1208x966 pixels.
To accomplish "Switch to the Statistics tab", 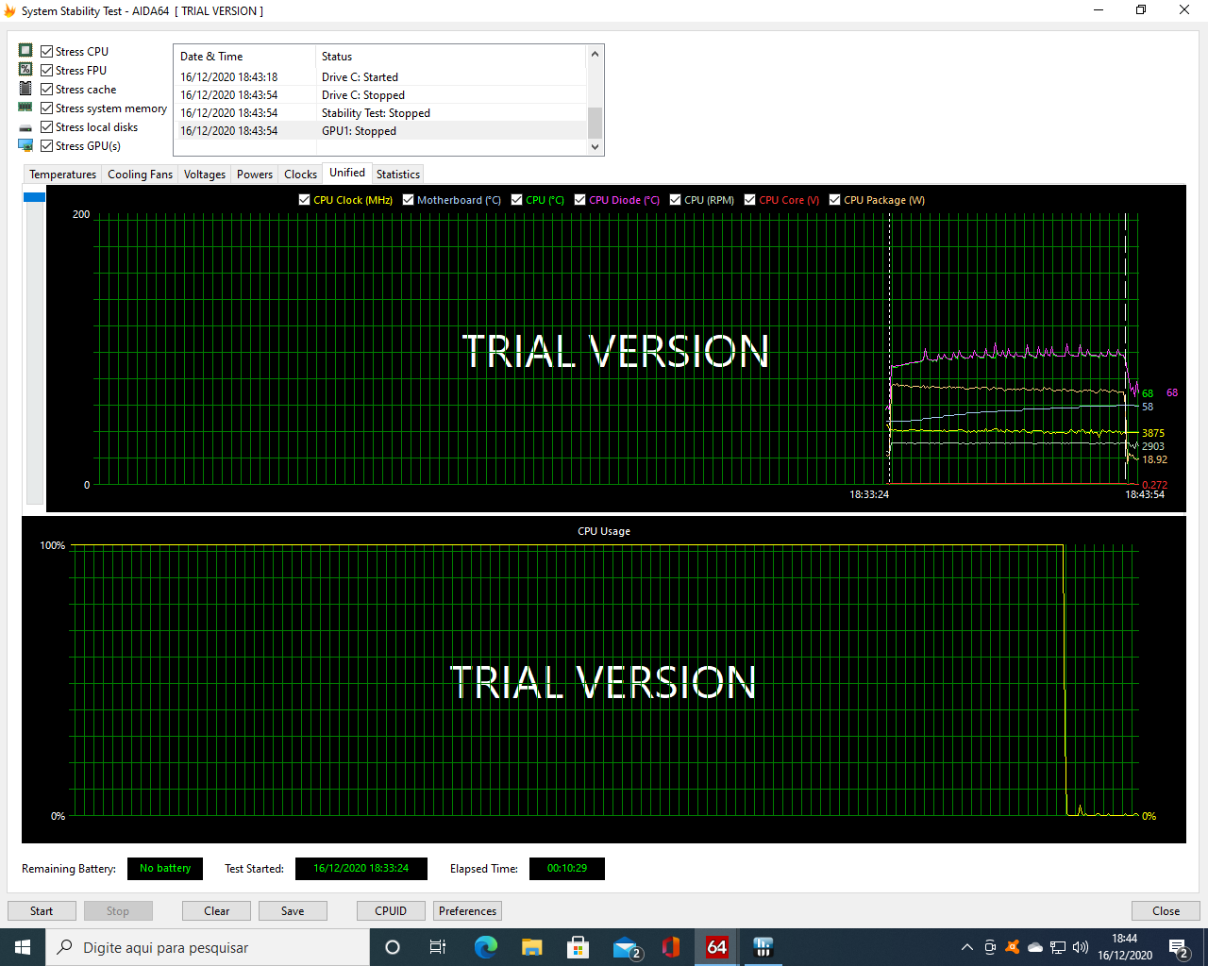I will [398, 174].
